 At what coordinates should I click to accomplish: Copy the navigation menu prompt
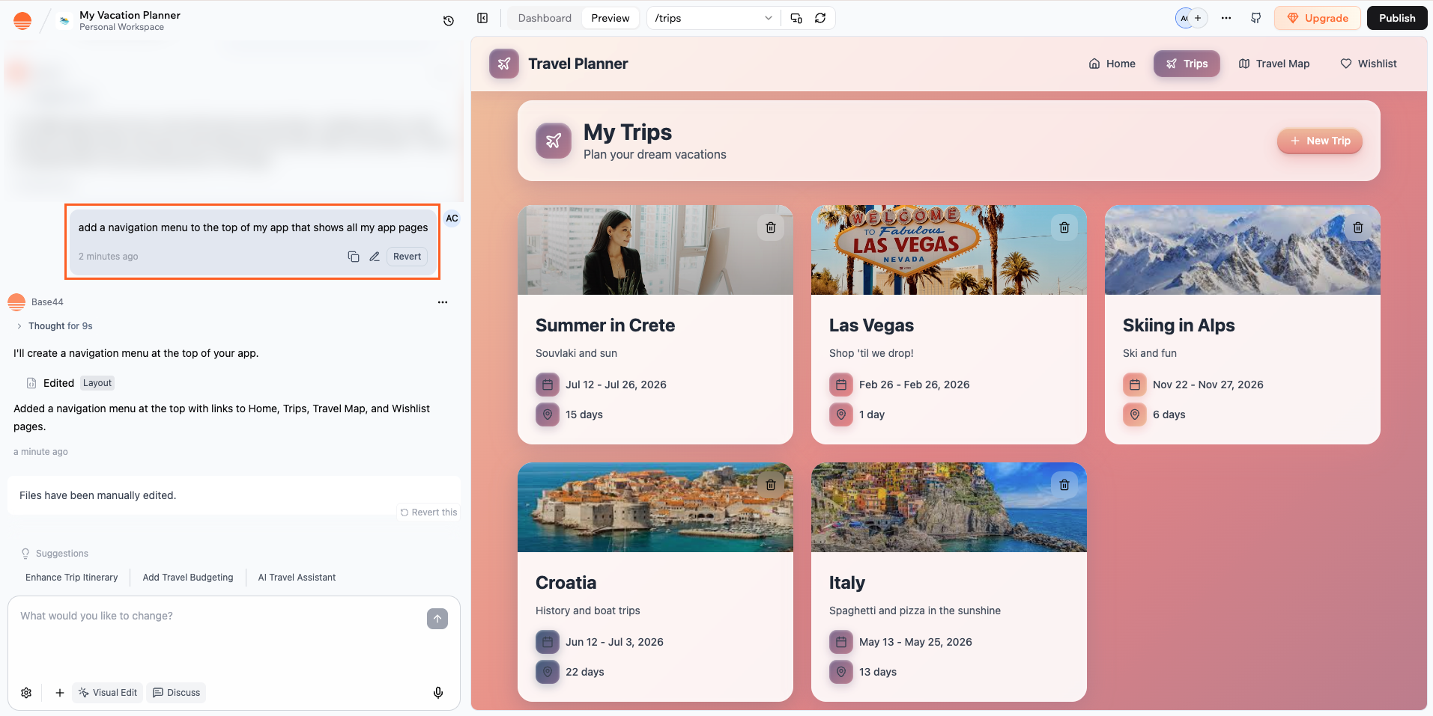coord(353,256)
